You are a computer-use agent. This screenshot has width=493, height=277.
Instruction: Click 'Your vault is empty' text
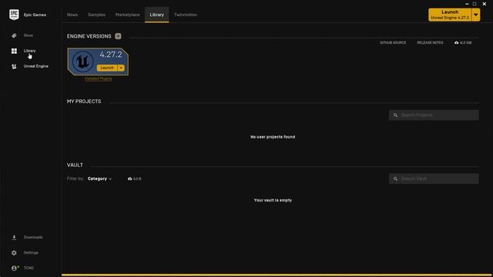pyautogui.click(x=273, y=200)
